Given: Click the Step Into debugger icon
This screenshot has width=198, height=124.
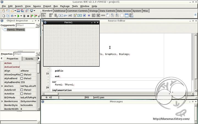Looking at the screenshot, I should pos(32,16).
